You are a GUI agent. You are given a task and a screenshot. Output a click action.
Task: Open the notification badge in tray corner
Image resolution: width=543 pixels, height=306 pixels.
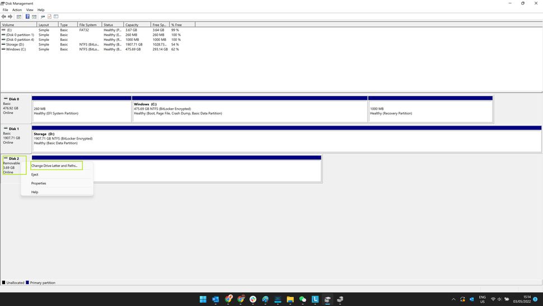point(535,299)
